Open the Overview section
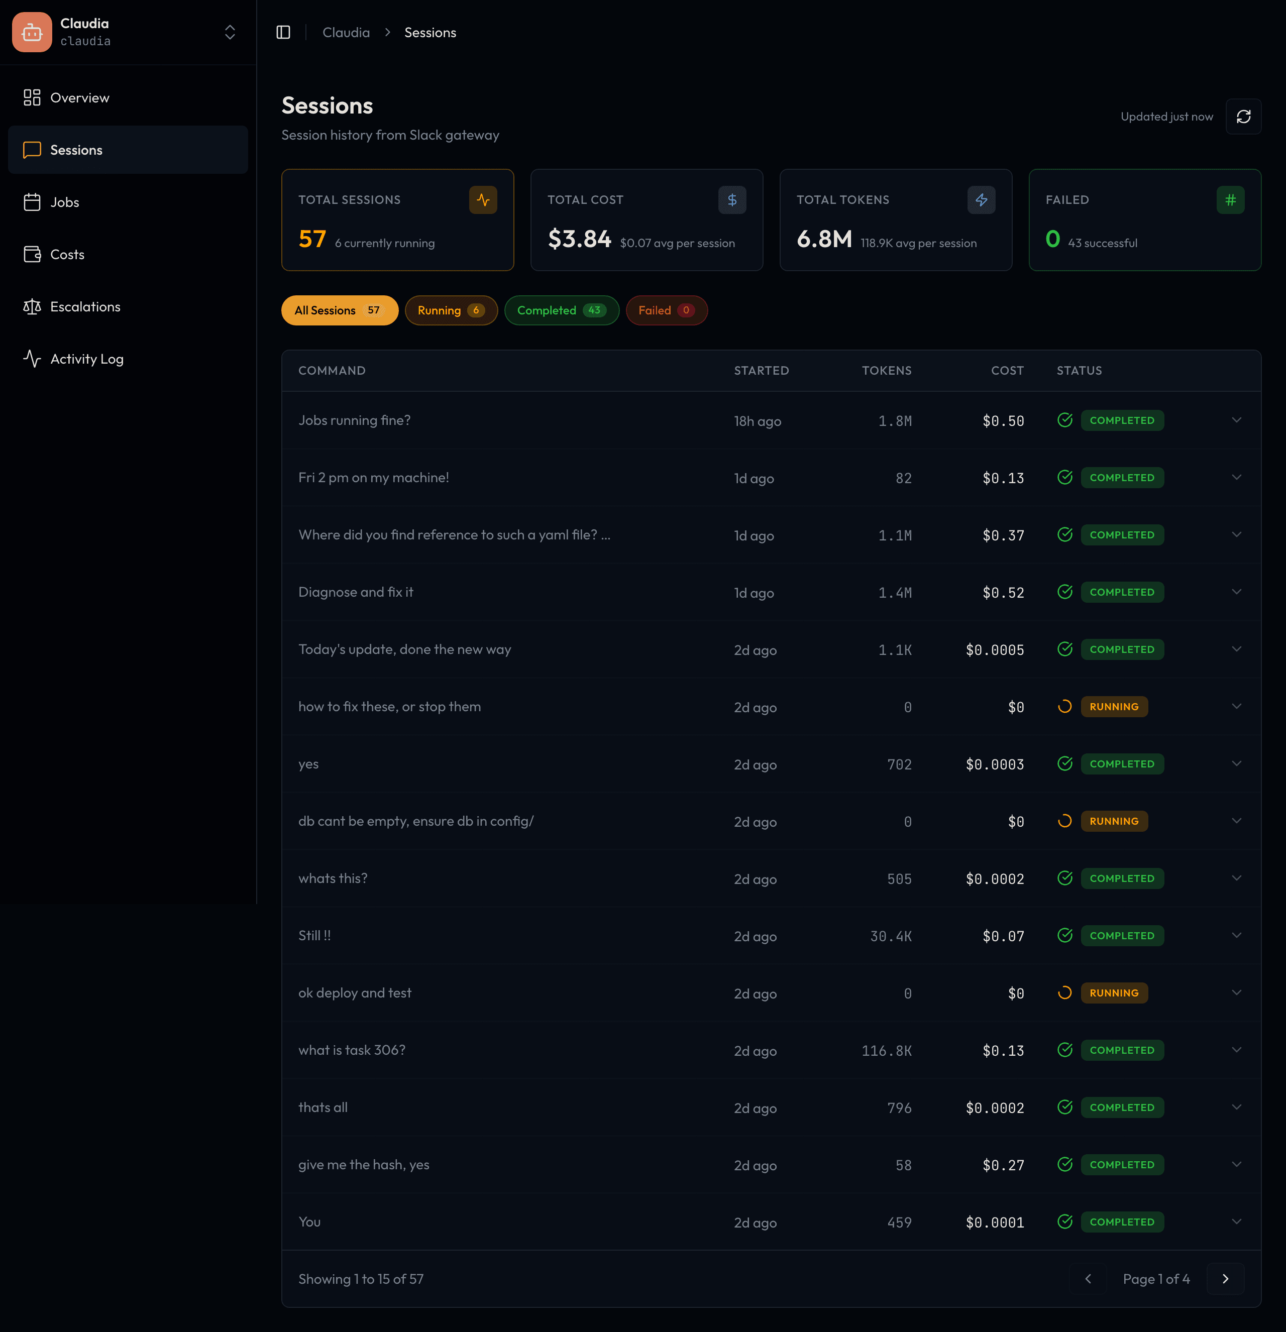Screen dimensions: 1286x1332 (79, 97)
